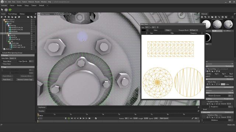Select the cube object tool
The image size is (236, 132).
click(x=6, y=10)
